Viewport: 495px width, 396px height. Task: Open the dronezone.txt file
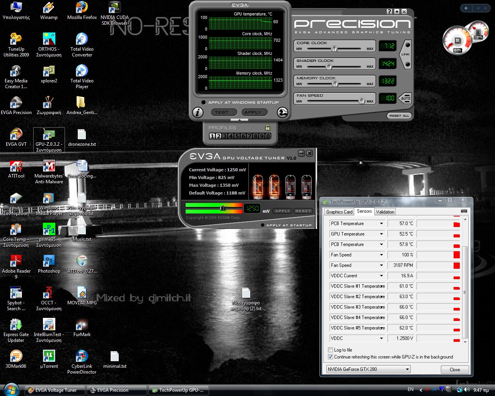click(x=82, y=138)
